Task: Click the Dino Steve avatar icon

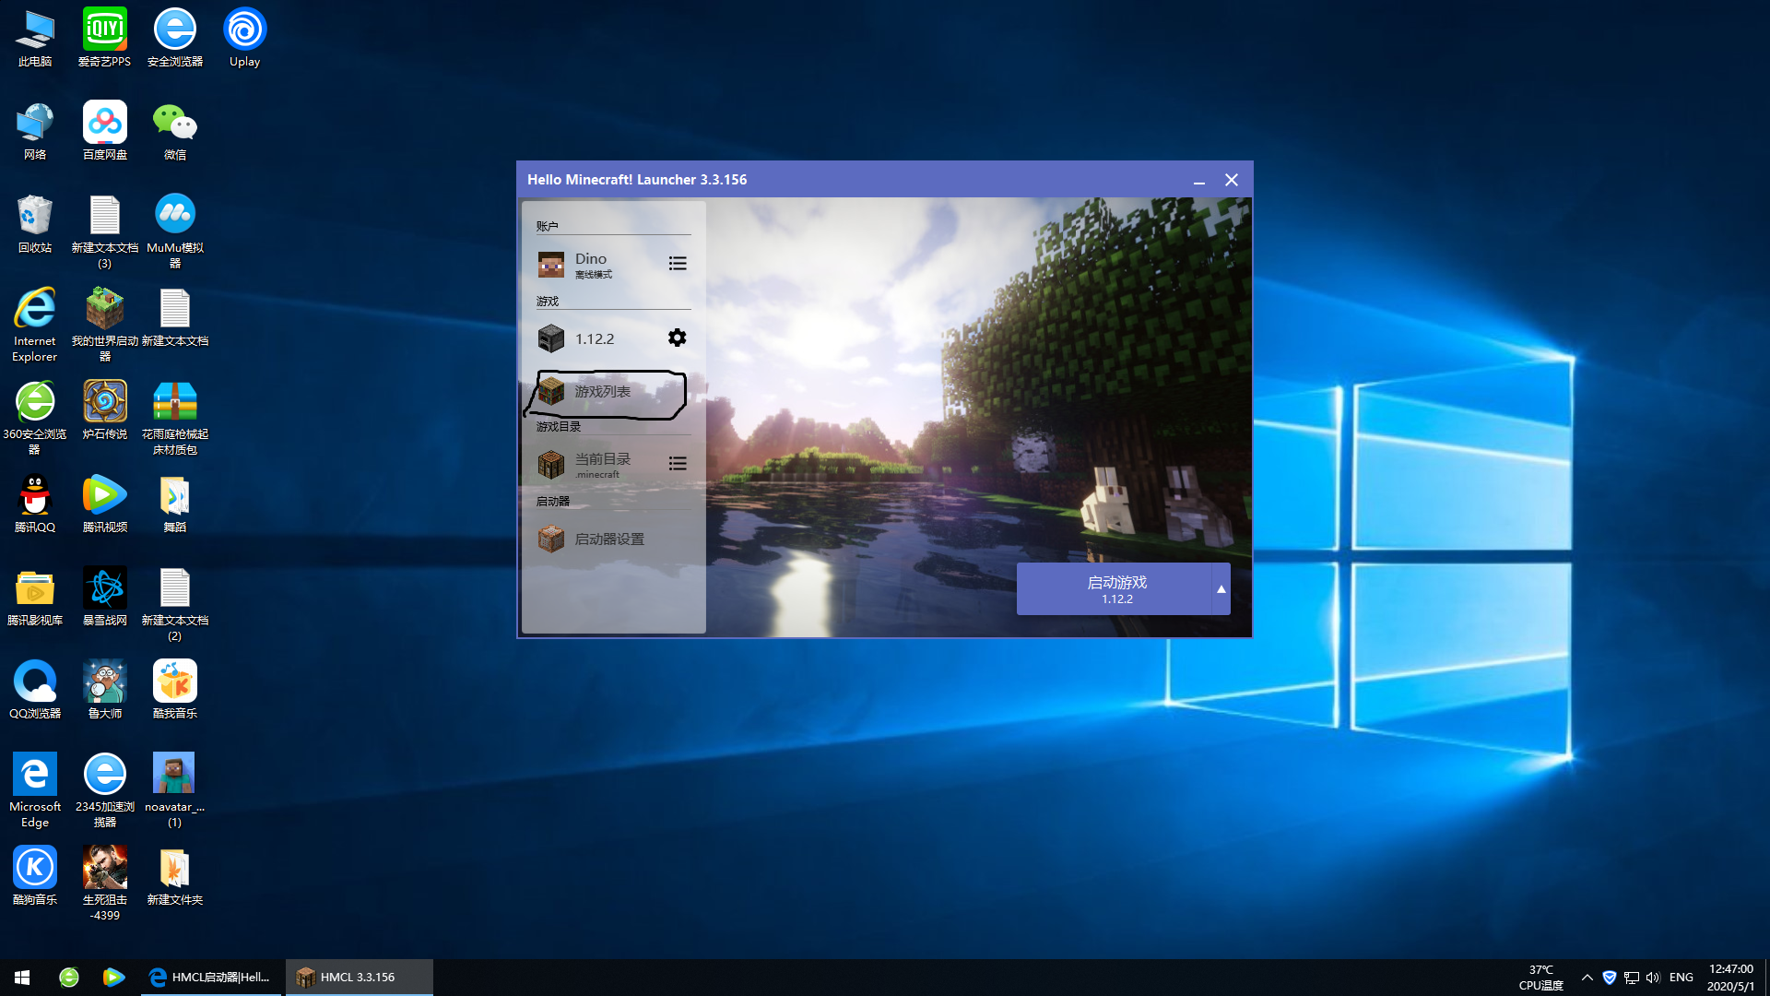Action: pos(551,265)
